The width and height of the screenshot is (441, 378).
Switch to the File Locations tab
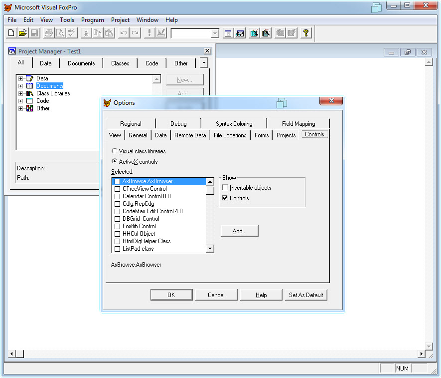click(230, 135)
